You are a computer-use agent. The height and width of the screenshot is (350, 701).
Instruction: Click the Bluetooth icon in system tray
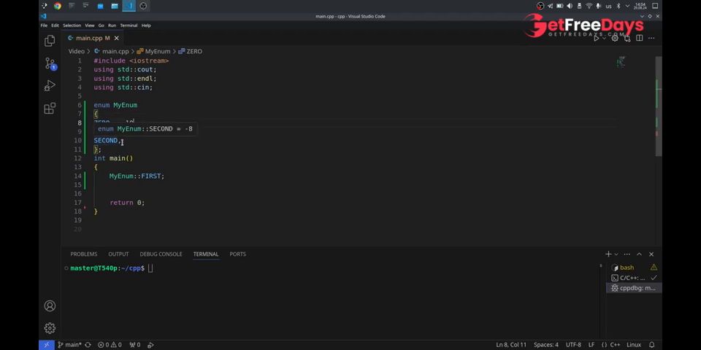(x=618, y=6)
